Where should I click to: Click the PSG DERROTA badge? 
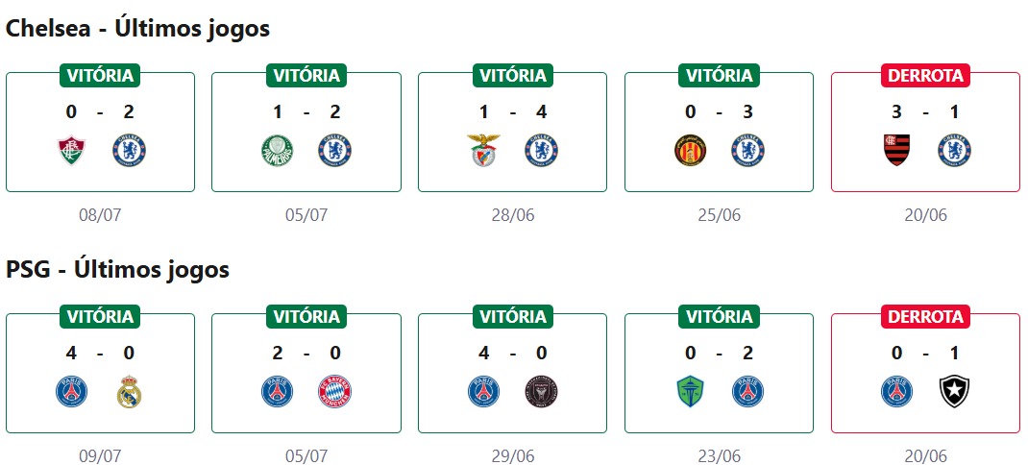pos(925,316)
